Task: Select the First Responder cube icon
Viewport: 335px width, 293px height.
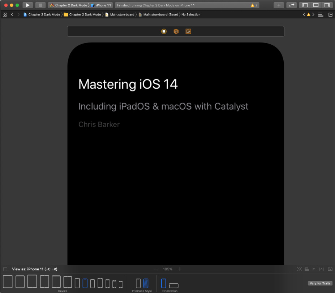Action: (x=176, y=31)
